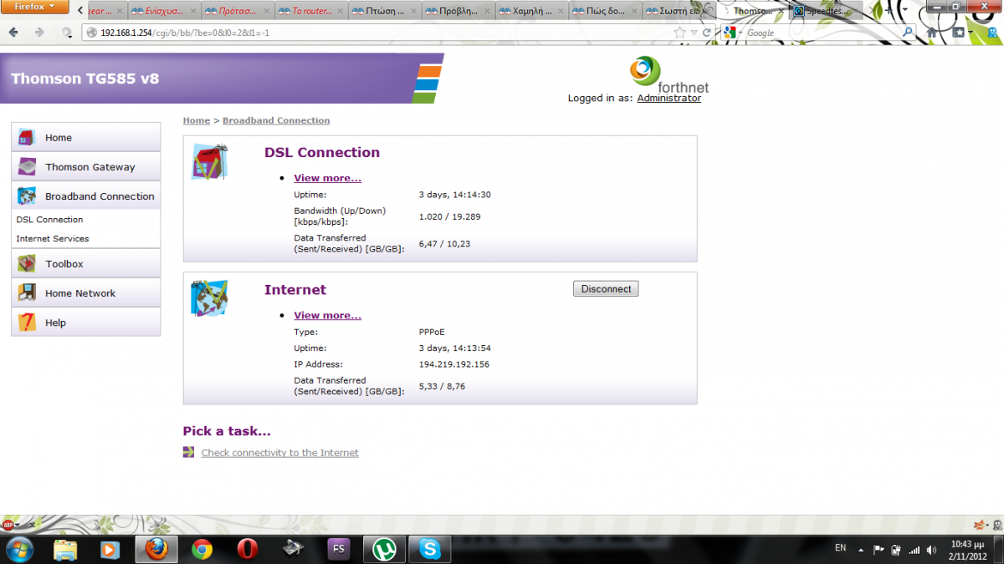
Task: Switch to the 'Ενίσχυσα...' browser tab
Action: [x=165, y=12]
